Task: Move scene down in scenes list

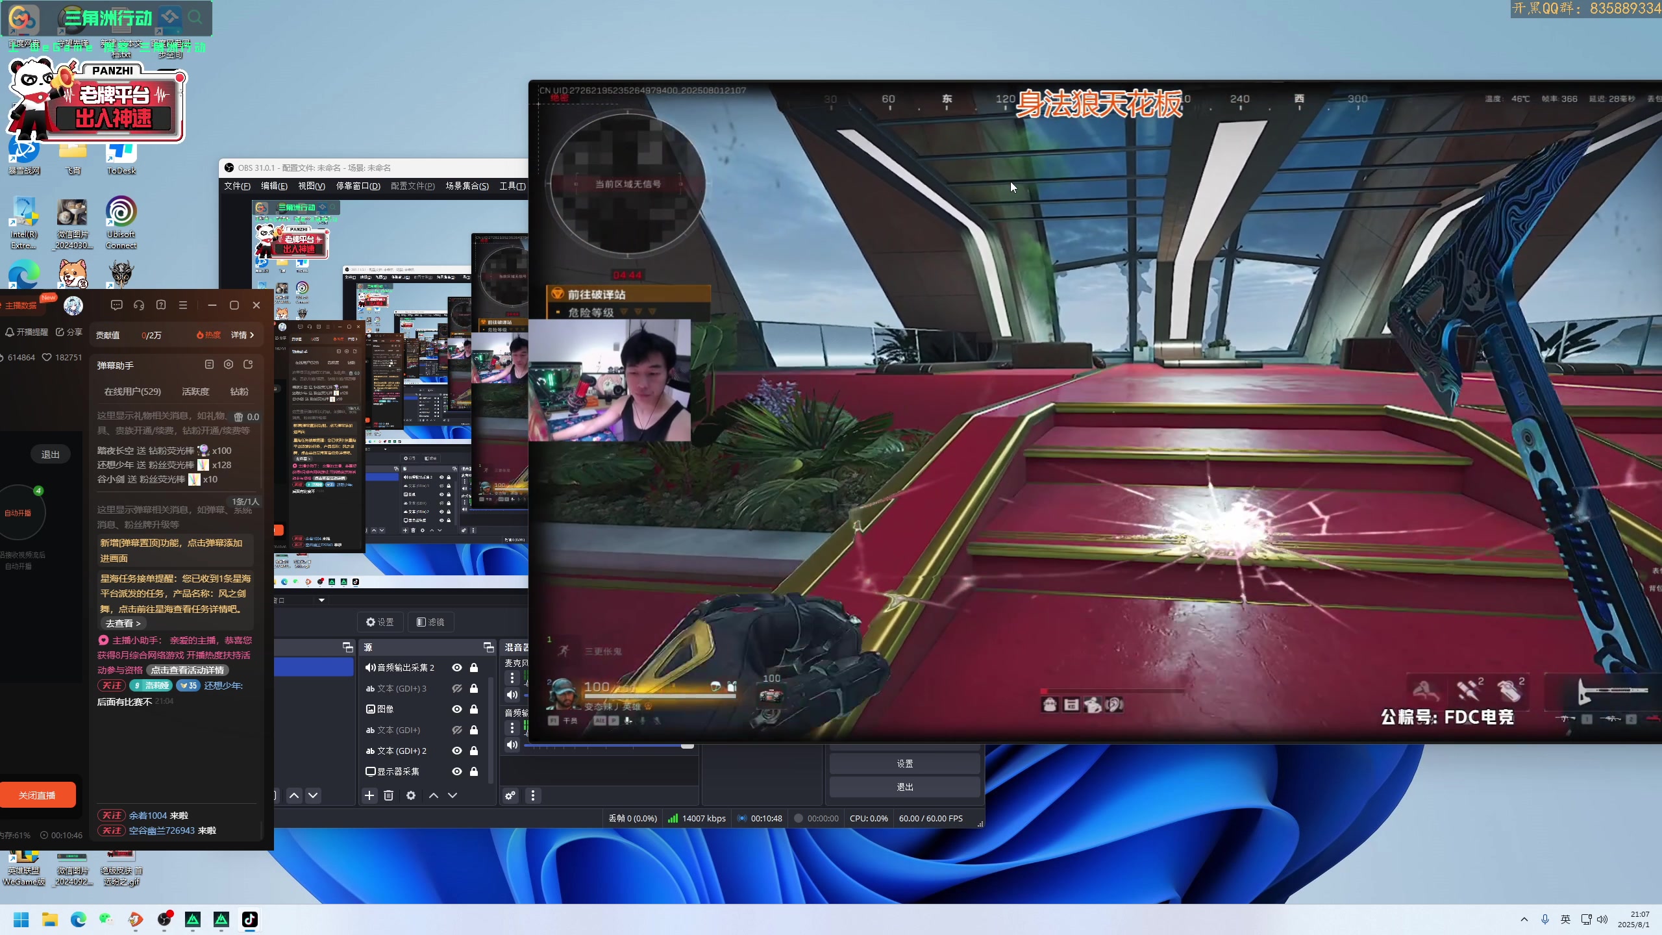Action: [x=313, y=795]
